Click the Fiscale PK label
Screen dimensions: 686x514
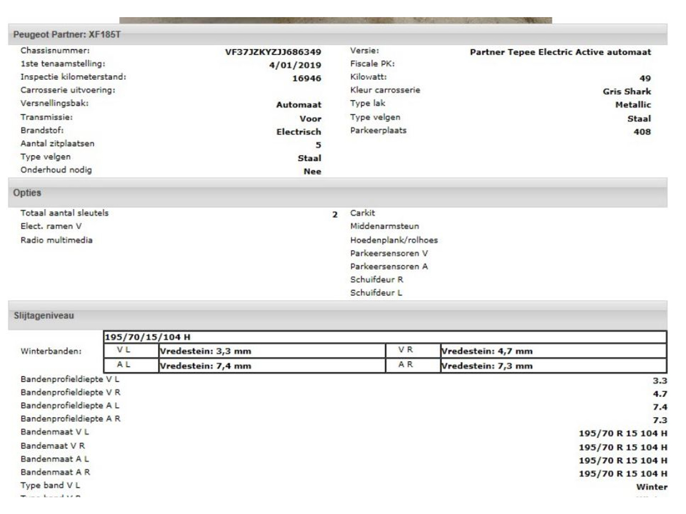(x=372, y=64)
